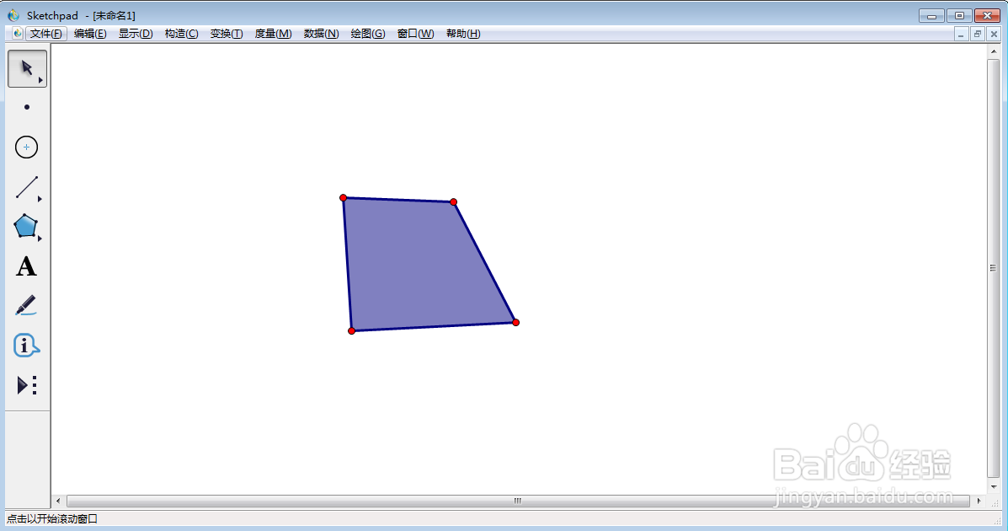
Task: Close the inner document window
Action: click(x=994, y=34)
